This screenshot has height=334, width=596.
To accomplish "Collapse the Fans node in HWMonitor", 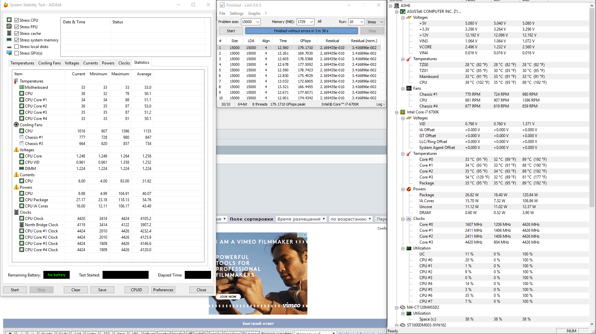I will [403, 88].
